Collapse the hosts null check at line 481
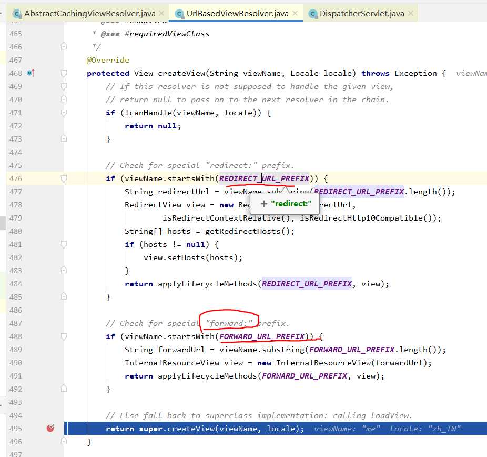This screenshot has height=457, width=487. (64, 244)
